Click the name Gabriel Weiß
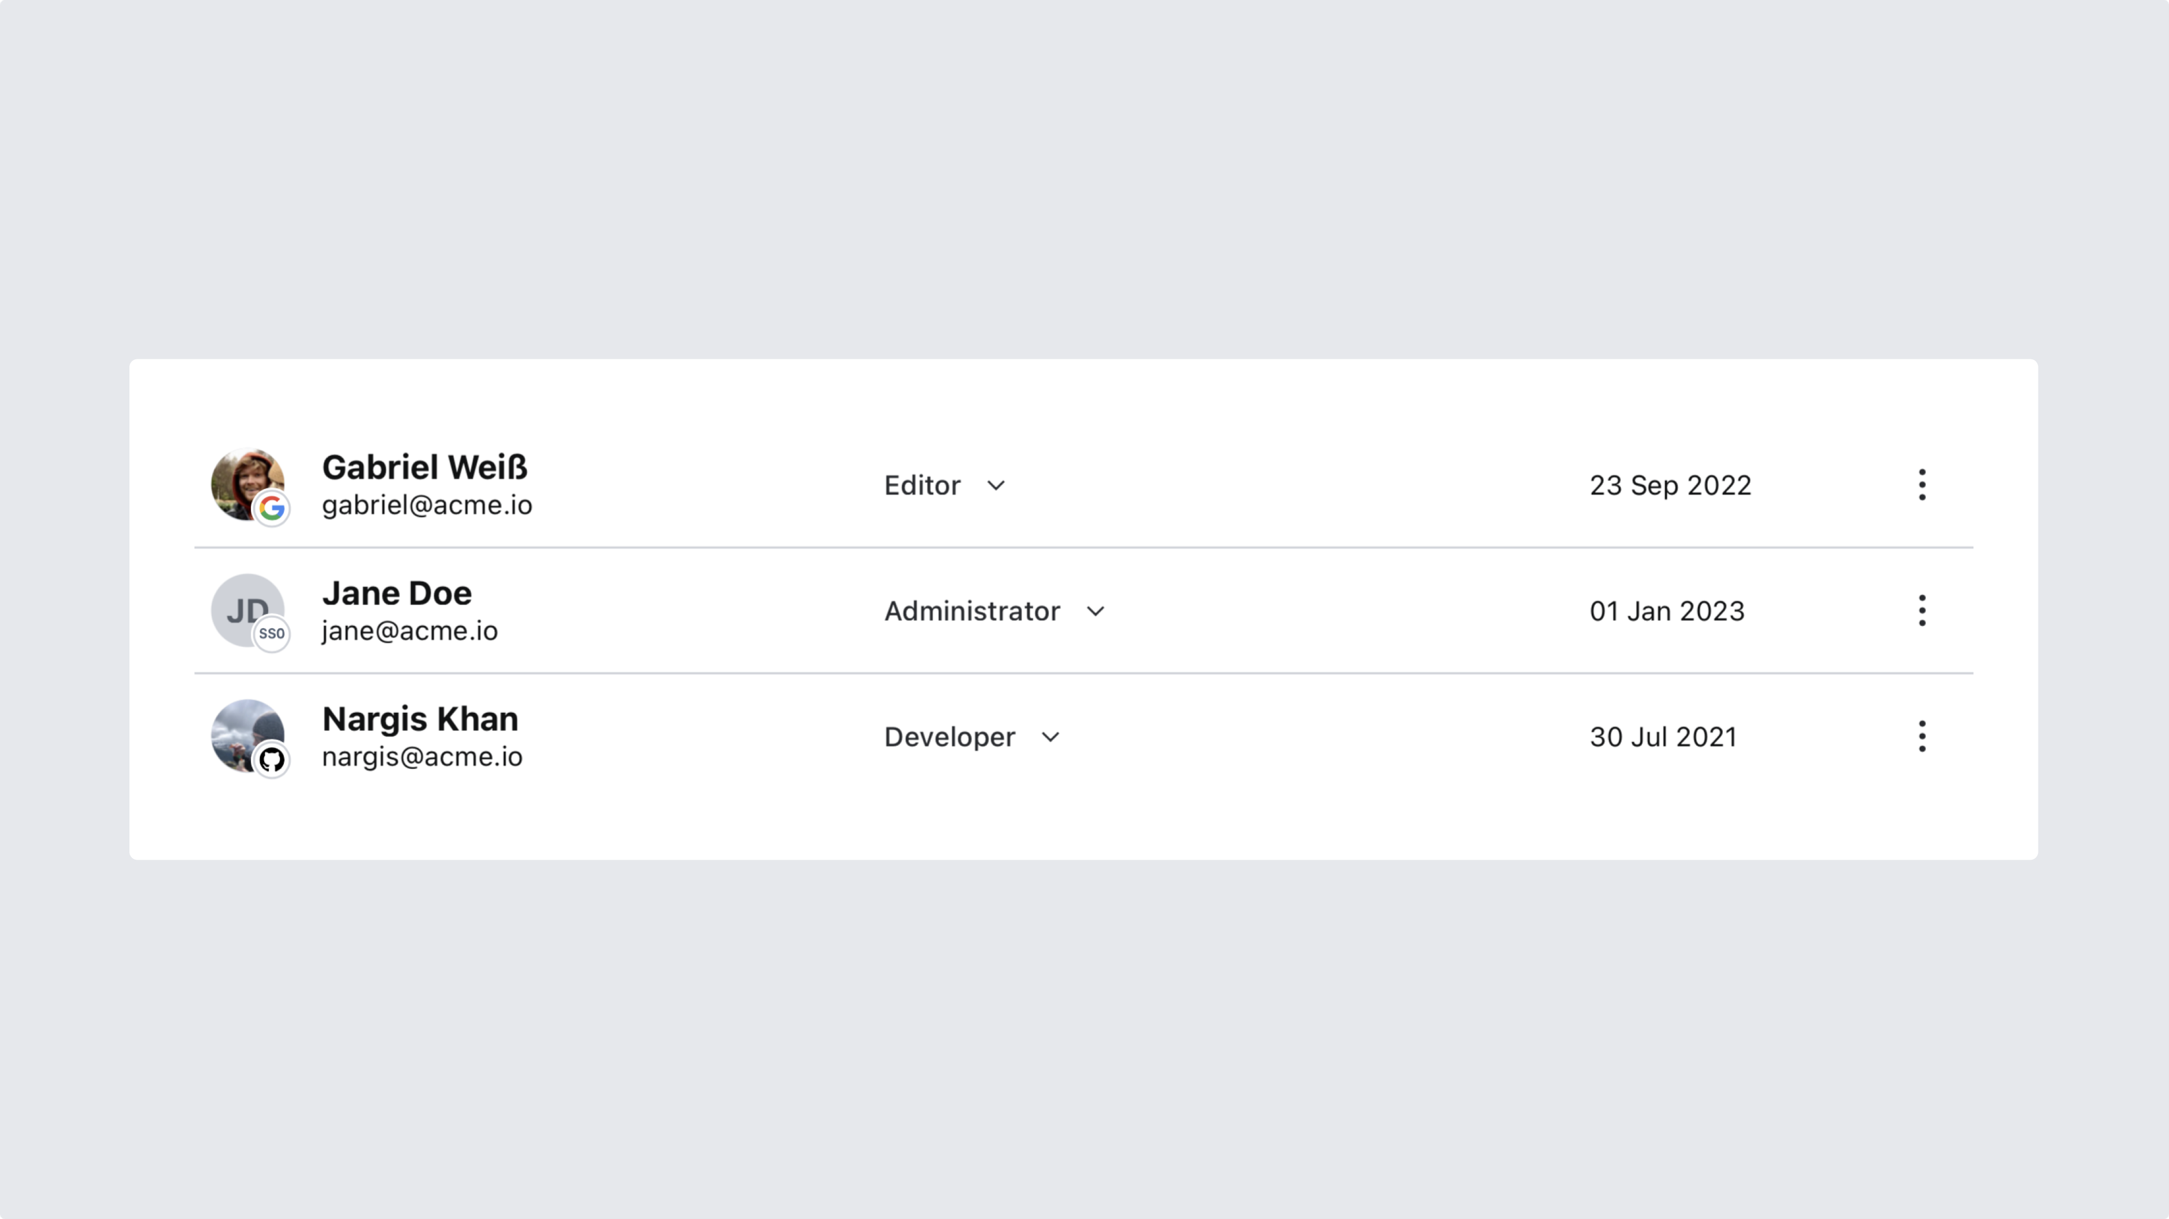Image resolution: width=2169 pixels, height=1219 pixels. 424,467
